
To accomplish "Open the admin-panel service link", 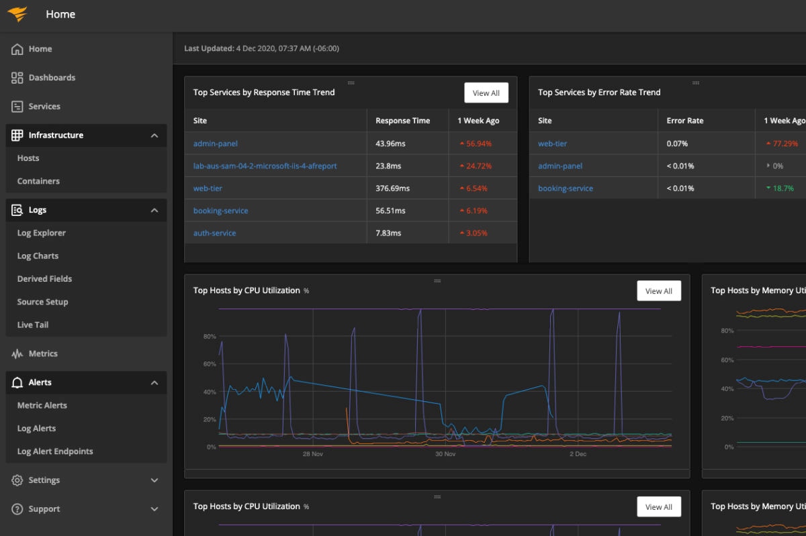I will pos(215,143).
